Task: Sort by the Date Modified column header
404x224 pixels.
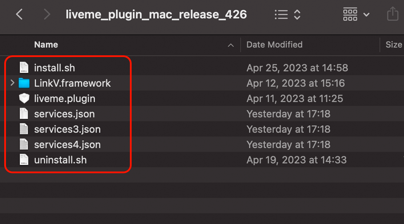Action: pos(274,45)
